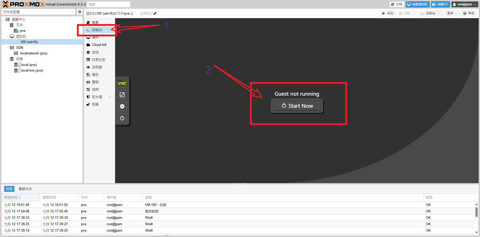Open the 关机 shutdown dropdown arrow
Screen dimensions: 480x237
[415, 13]
